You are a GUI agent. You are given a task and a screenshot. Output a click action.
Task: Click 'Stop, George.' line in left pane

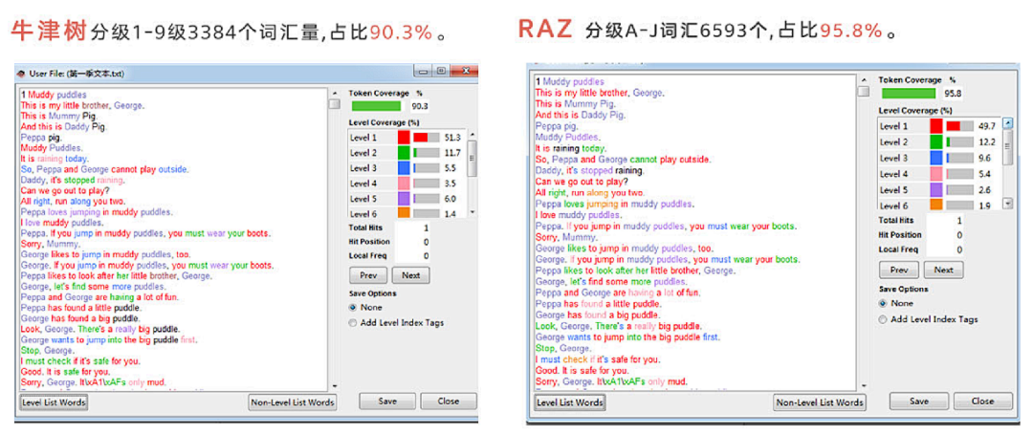(x=47, y=351)
